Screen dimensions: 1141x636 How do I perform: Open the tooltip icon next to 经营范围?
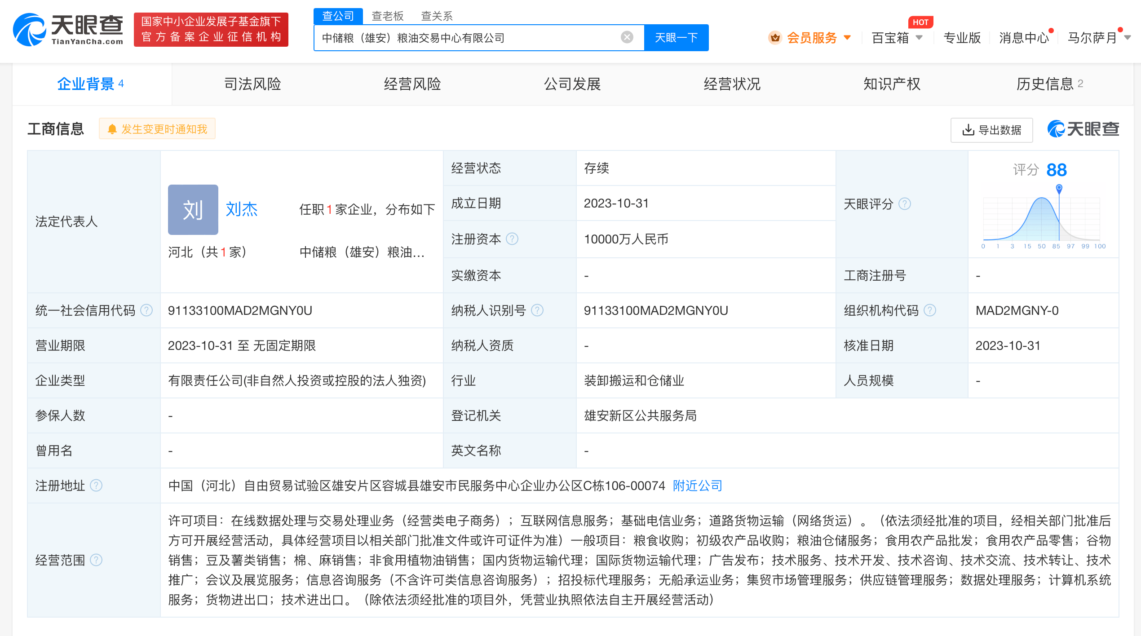click(95, 560)
